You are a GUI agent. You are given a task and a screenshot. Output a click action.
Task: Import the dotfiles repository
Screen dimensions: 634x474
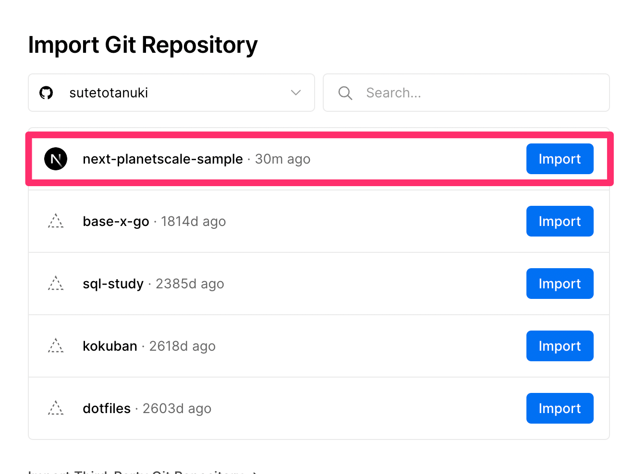(x=560, y=408)
